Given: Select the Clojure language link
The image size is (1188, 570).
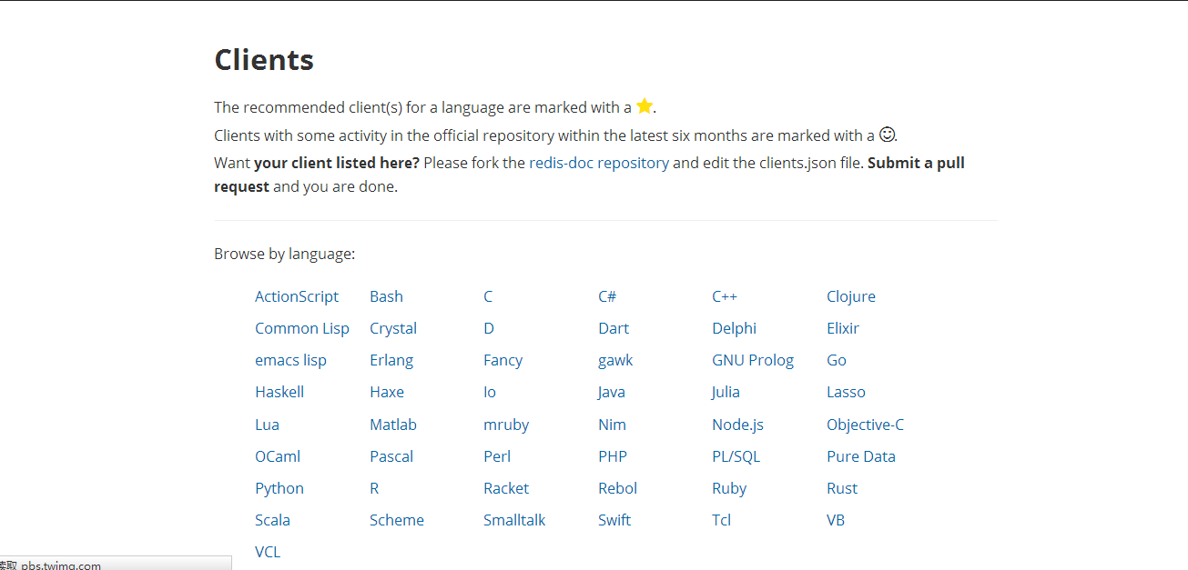Looking at the screenshot, I should [x=851, y=296].
